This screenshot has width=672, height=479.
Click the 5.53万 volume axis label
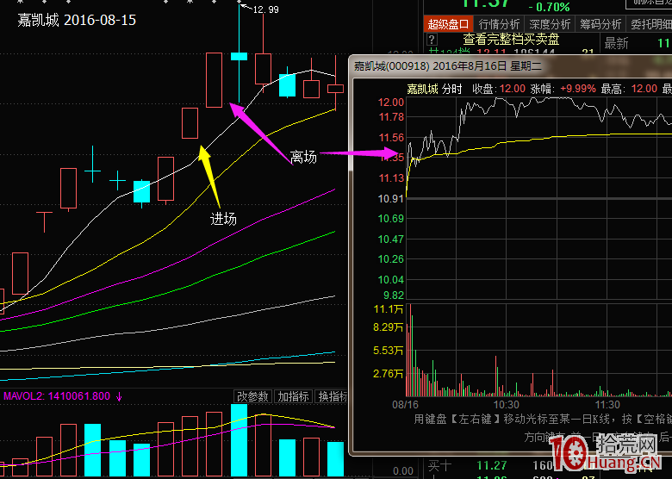click(389, 351)
